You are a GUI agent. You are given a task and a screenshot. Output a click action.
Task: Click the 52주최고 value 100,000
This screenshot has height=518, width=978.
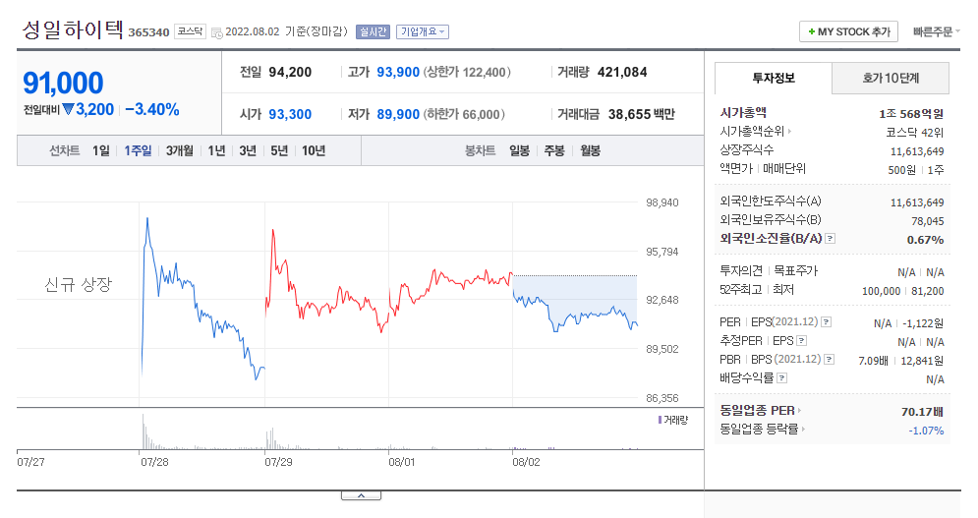point(882,292)
